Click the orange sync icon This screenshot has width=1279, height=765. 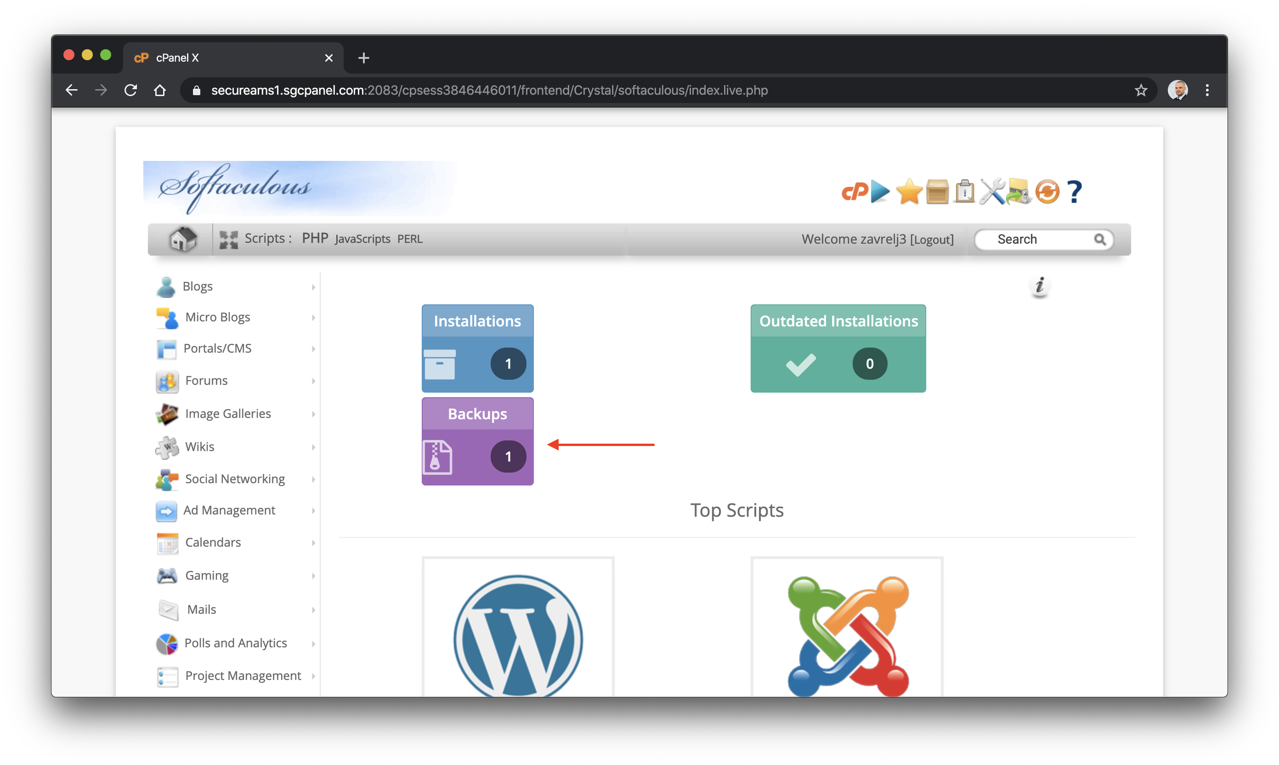point(1046,192)
